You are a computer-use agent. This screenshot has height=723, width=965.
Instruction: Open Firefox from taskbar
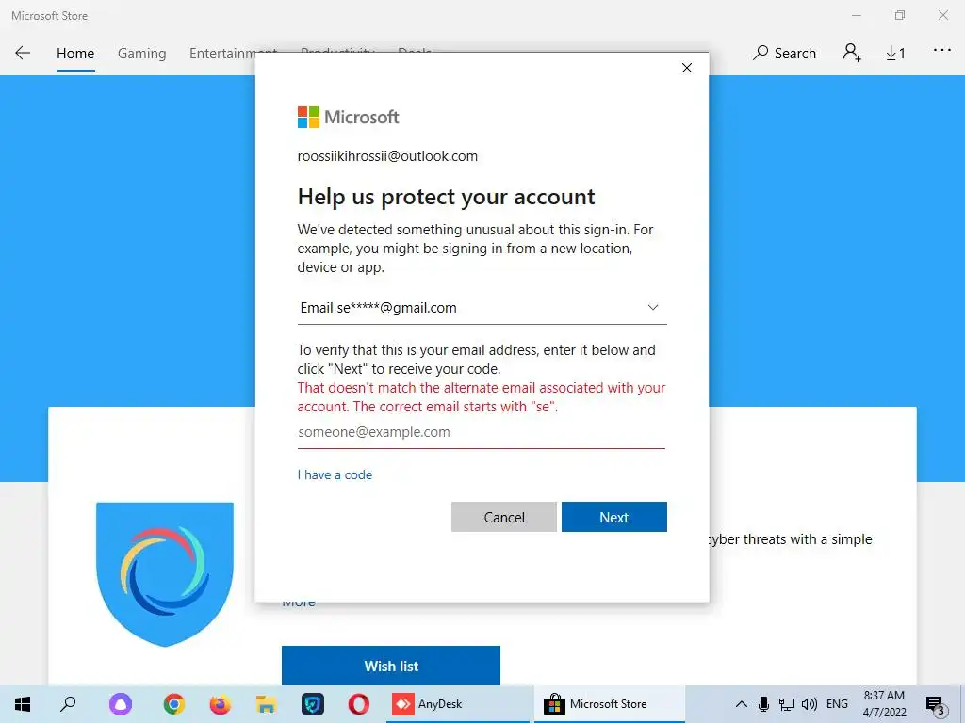220,704
